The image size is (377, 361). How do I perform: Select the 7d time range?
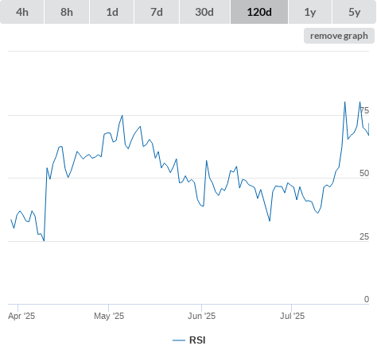click(x=157, y=12)
